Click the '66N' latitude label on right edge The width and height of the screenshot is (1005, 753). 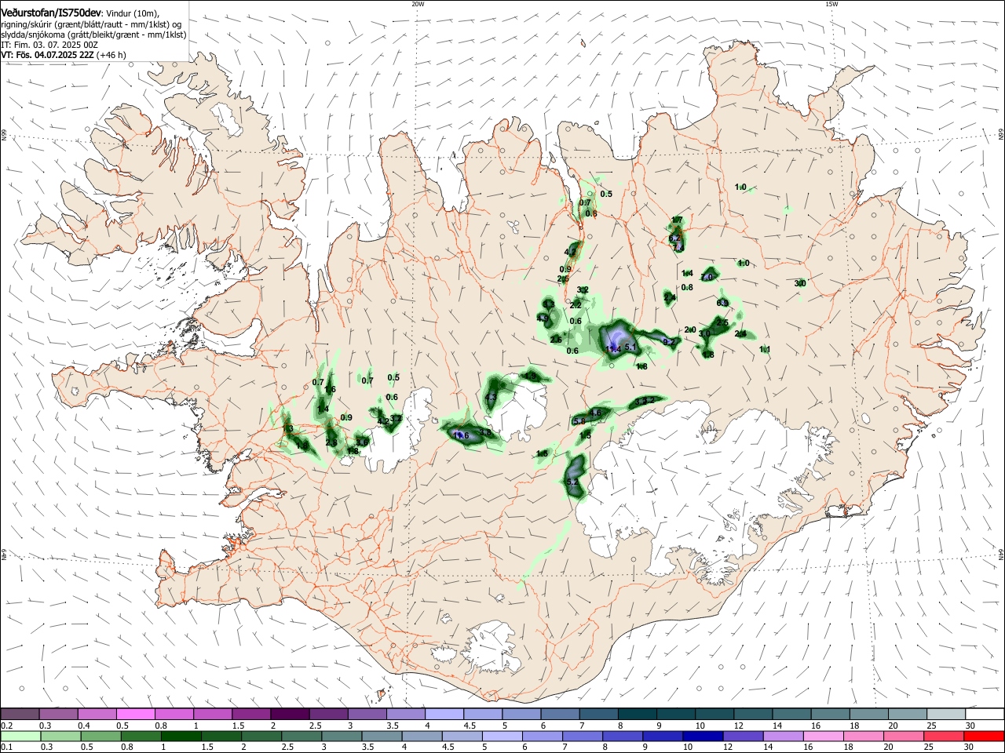(1001, 135)
